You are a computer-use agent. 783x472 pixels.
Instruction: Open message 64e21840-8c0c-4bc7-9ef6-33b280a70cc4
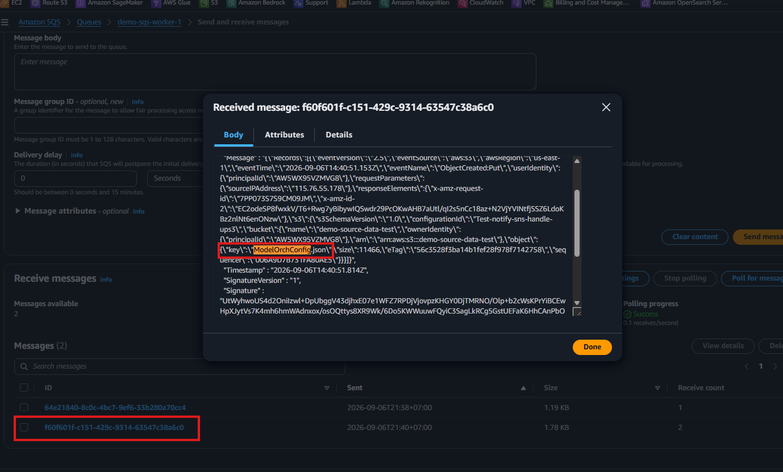pyautogui.click(x=115, y=407)
